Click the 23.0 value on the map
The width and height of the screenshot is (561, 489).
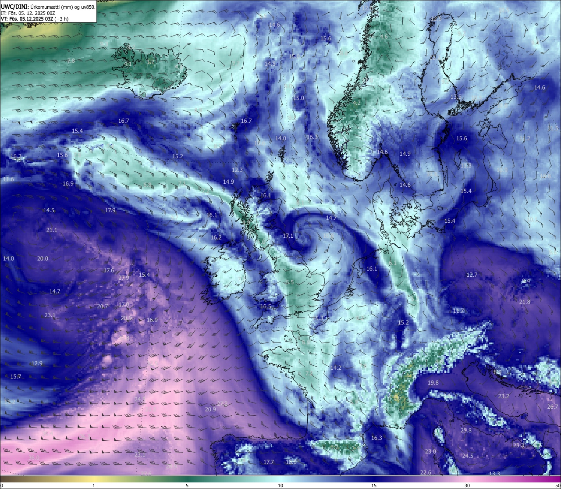(431, 452)
